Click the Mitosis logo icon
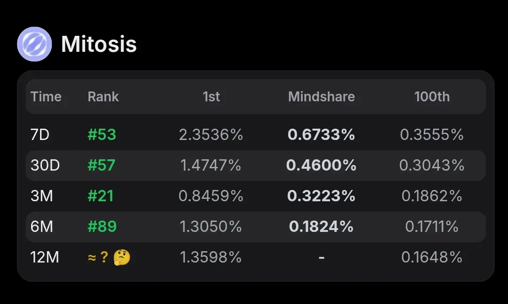508x304 pixels. click(34, 44)
